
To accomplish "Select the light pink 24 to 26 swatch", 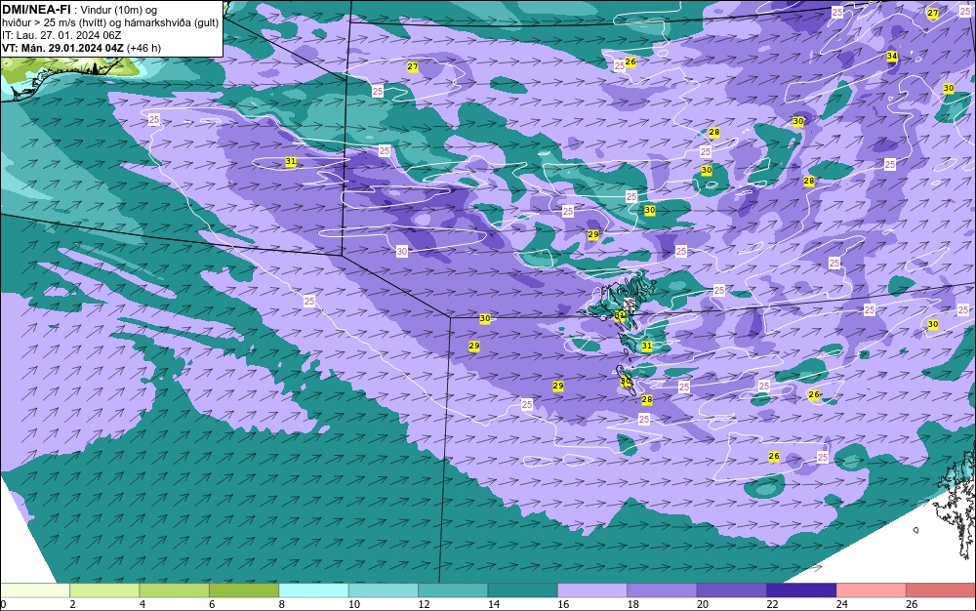I will click(872, 591).
